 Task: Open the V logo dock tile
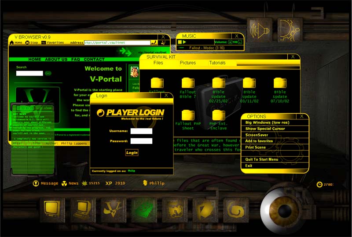coord(114,210)
